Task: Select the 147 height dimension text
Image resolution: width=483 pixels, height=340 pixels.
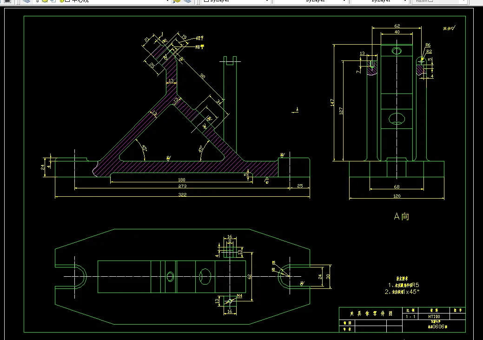Action: [x=332, y=102]
